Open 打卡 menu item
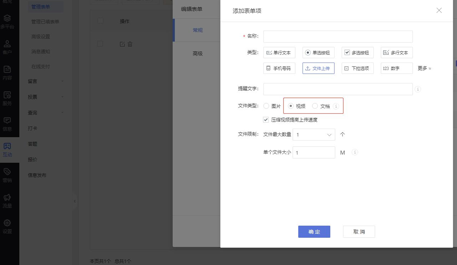This screenshot has width=457, height=265. [33, 128]
